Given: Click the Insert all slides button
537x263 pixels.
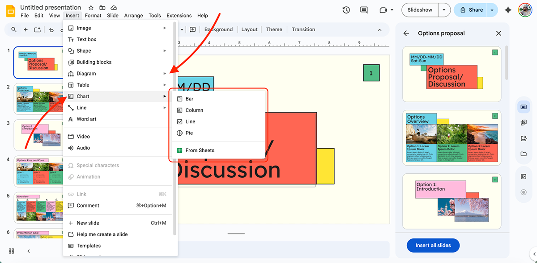Looking at the screenshot, I should (x=433, y=245).
